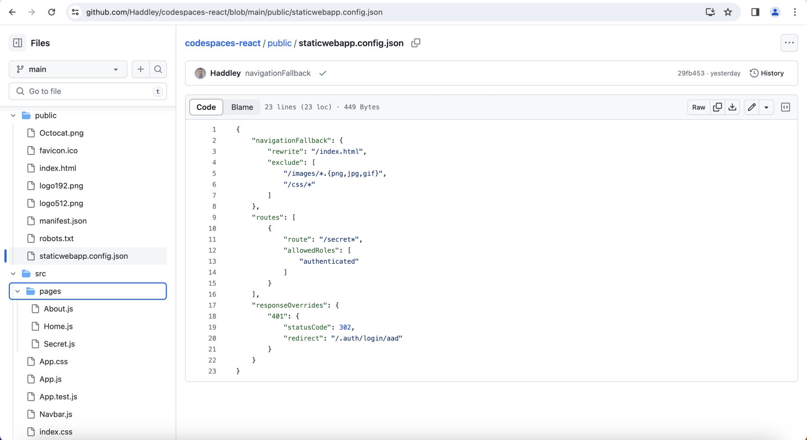Collapse the Files side panel
The image size is (807, 440).
pos(18,43)
